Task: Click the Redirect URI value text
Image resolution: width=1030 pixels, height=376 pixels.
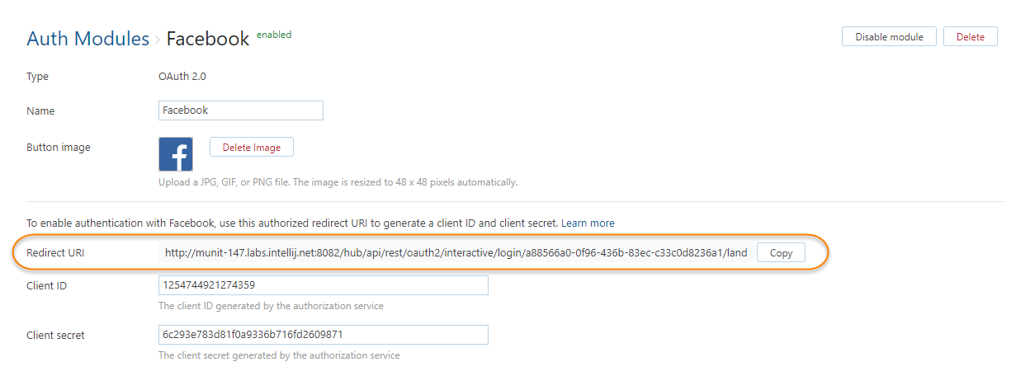Action: [x=456, y=253]
